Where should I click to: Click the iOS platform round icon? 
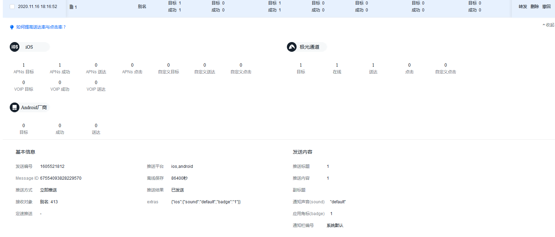(15, 47)
